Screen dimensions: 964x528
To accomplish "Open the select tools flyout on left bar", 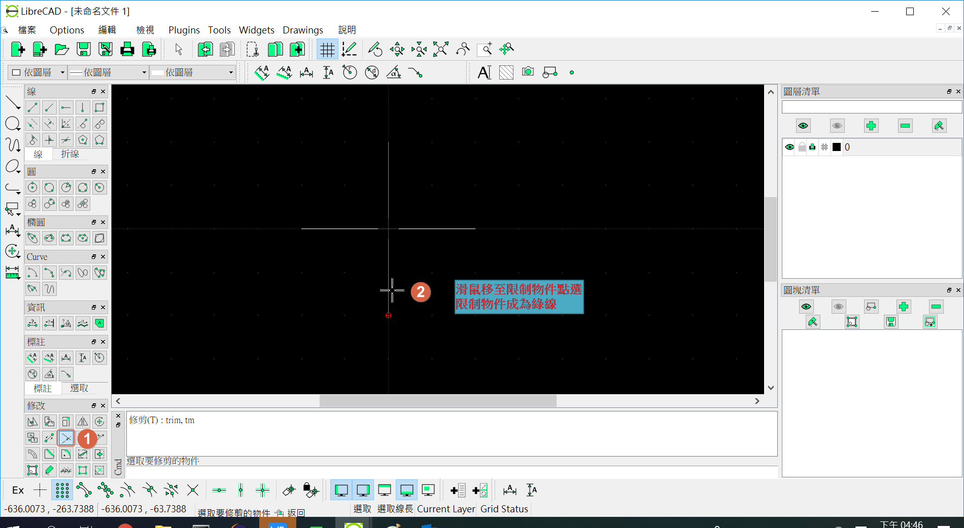I will tap(13, 209).
